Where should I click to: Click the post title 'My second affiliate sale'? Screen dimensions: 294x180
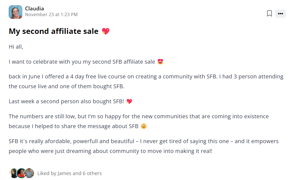click(54, 31)
